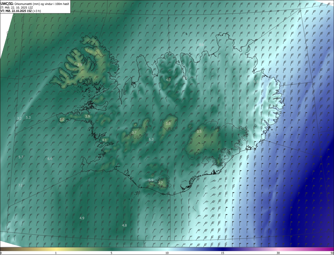The width and height of the screenshot is (334, 255).
Task: Click the 4.8 value over the southern sea
Action: [x=124, y=225]
